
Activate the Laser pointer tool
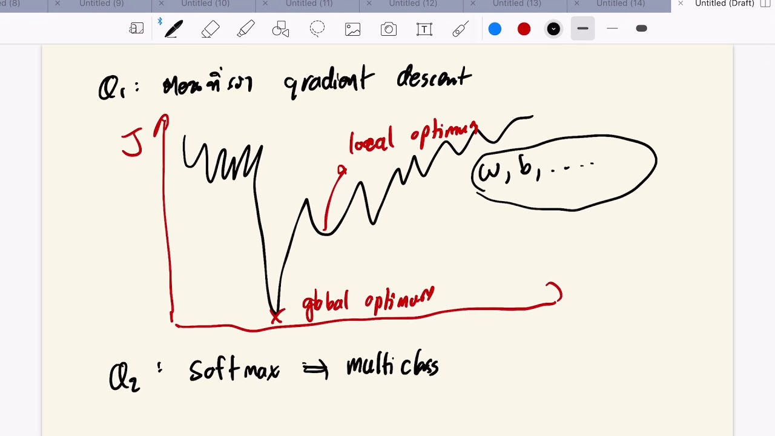pos(460,29)
